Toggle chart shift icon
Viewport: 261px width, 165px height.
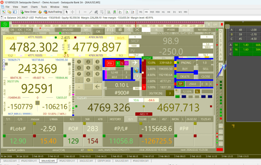pyautogui.click(x=133, y=12)
